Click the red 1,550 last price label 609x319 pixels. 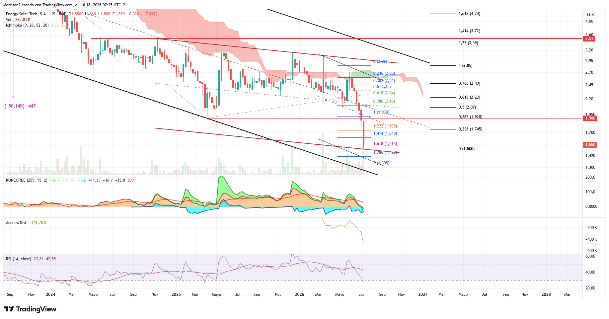pos(590,145)
